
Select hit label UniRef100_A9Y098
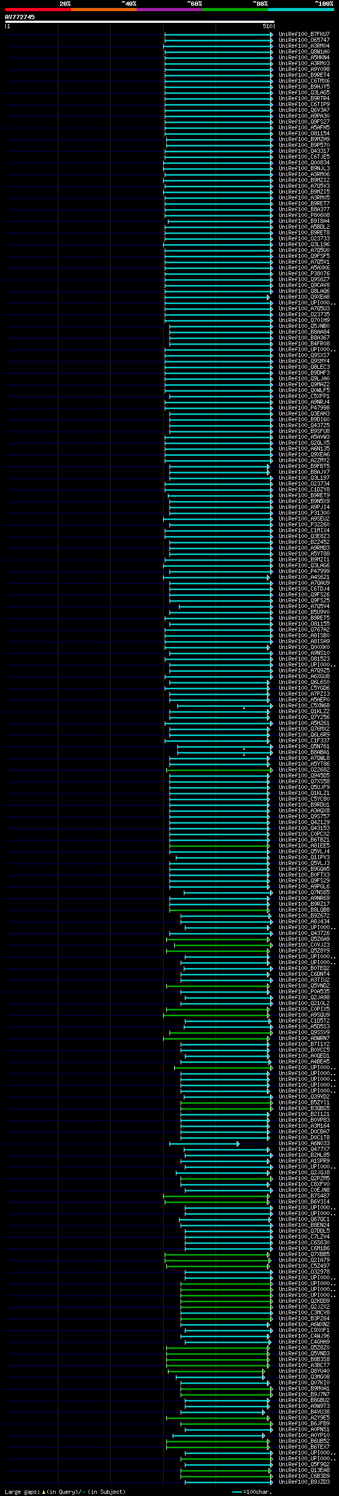[x=304, y=69]
